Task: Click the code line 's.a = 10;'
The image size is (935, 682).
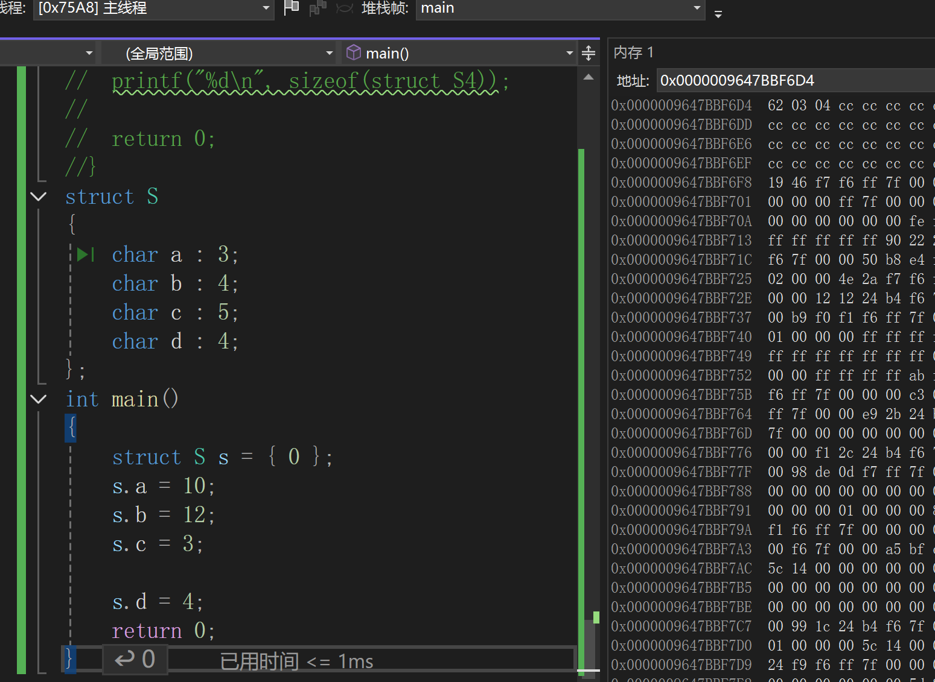Action: (x=164, y=486)
